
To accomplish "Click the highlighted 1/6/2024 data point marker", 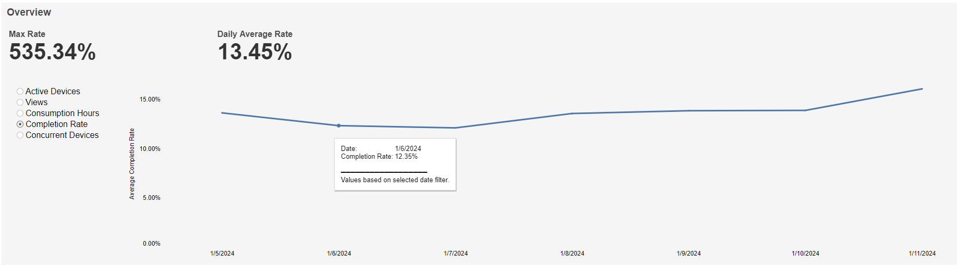I will pos(339,125).
